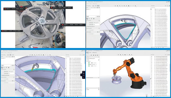Image resolution: width=171 pixels, height=98 pixels.
Task: Select the fourth path-mode icon in bottom-left window
Action: pyautogui.click(x=8, y=68)
